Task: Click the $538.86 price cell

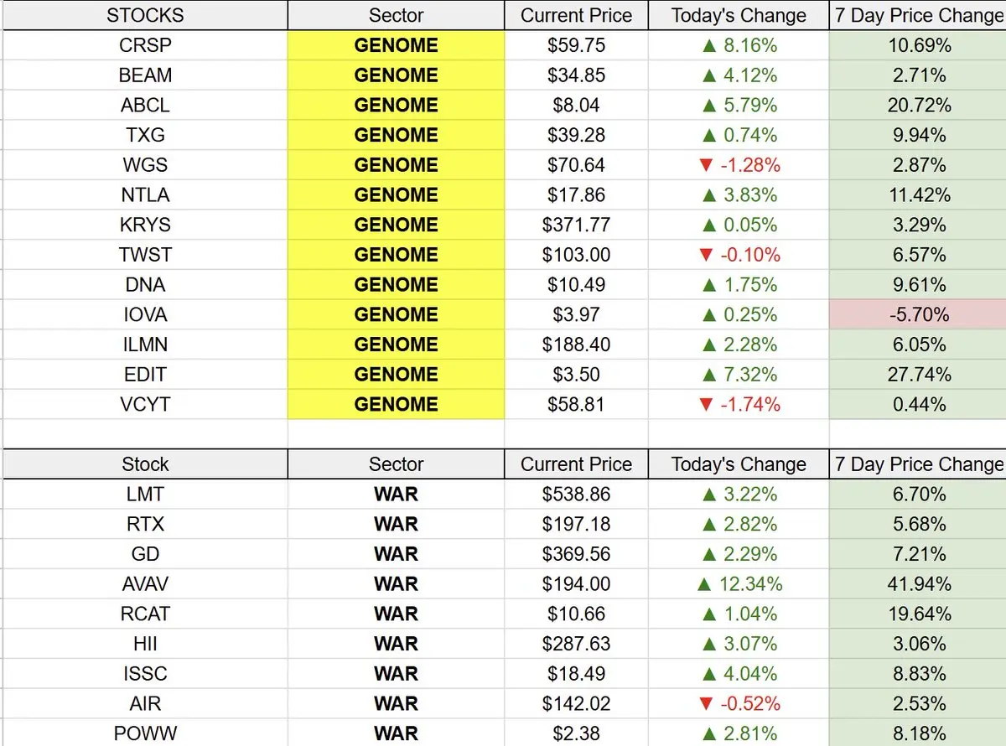Action: click(x=576, y=495)
